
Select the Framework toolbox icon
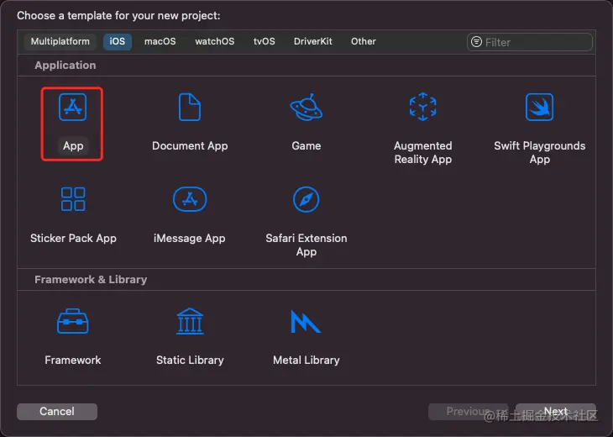(x=73, y=321)
